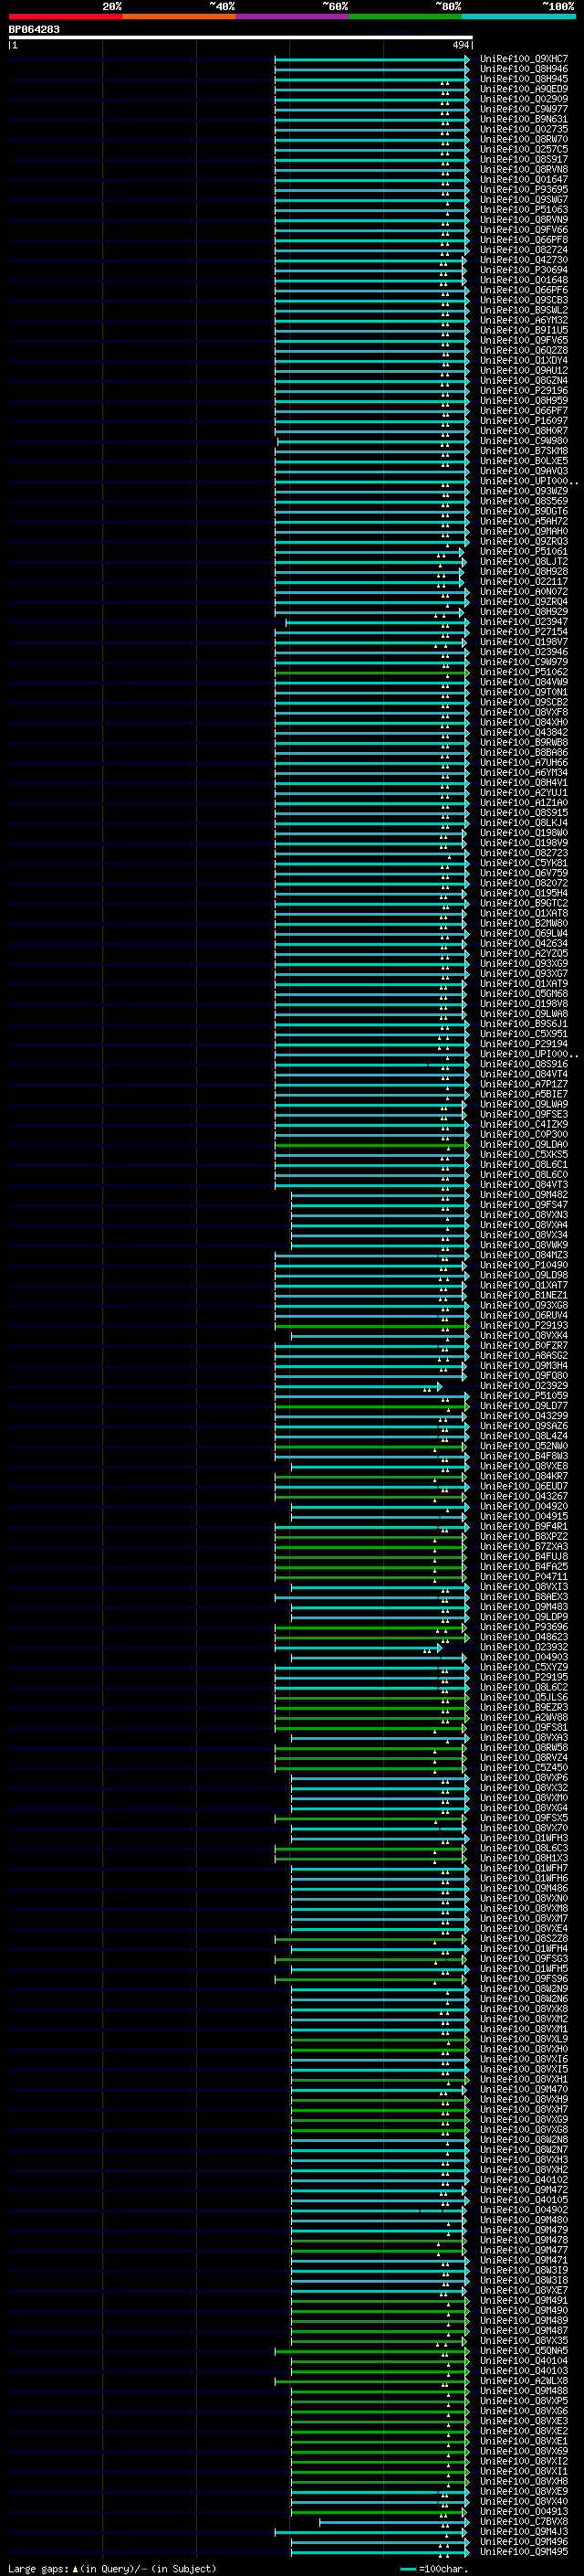This screenshot has width=584, height=2576.
Task: Select hit UniRef100_P27154
Action: [x=524, y=632]
